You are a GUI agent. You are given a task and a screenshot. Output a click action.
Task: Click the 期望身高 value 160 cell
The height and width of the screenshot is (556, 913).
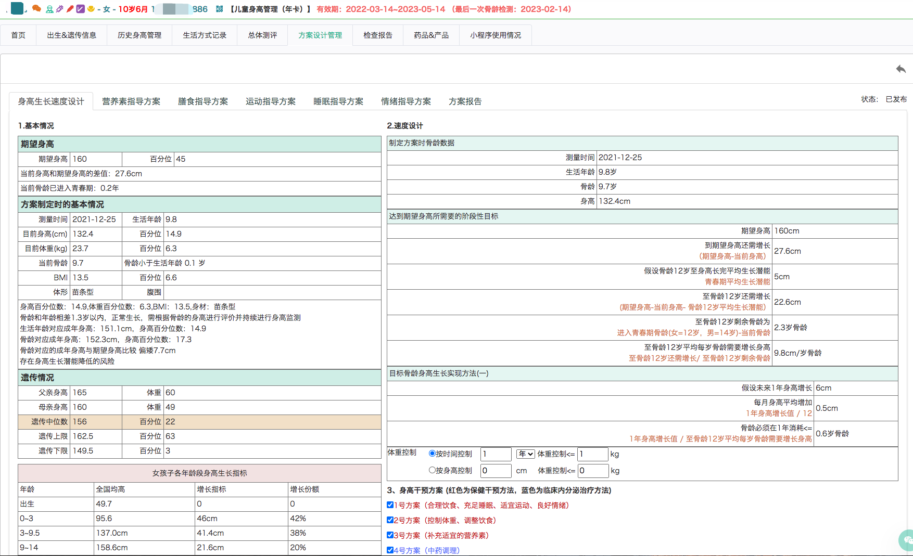tap(96, 159)
